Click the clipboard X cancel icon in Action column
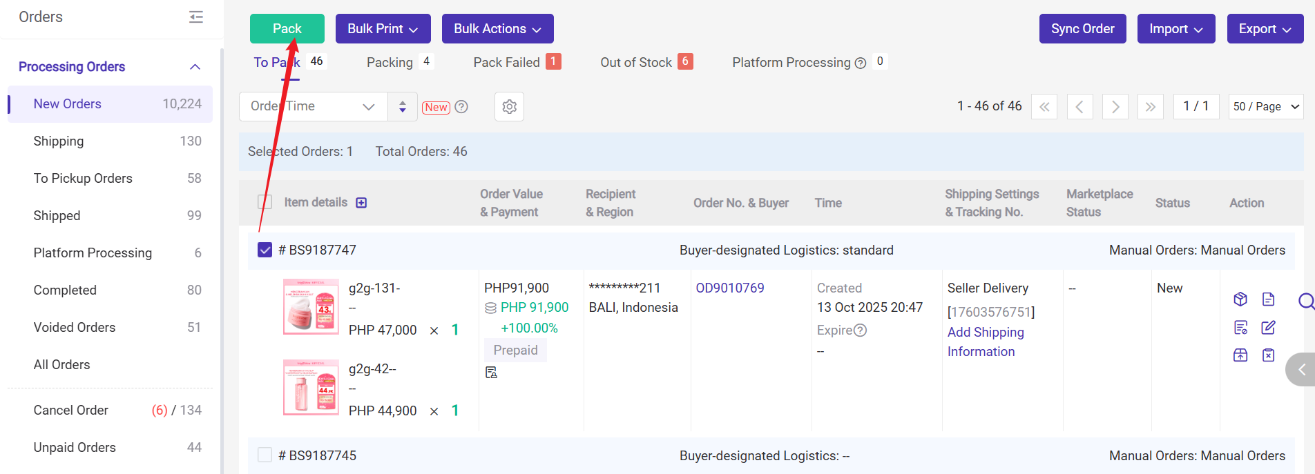Viewport: 1315px width, 474px height. [x=1268, y=355]
